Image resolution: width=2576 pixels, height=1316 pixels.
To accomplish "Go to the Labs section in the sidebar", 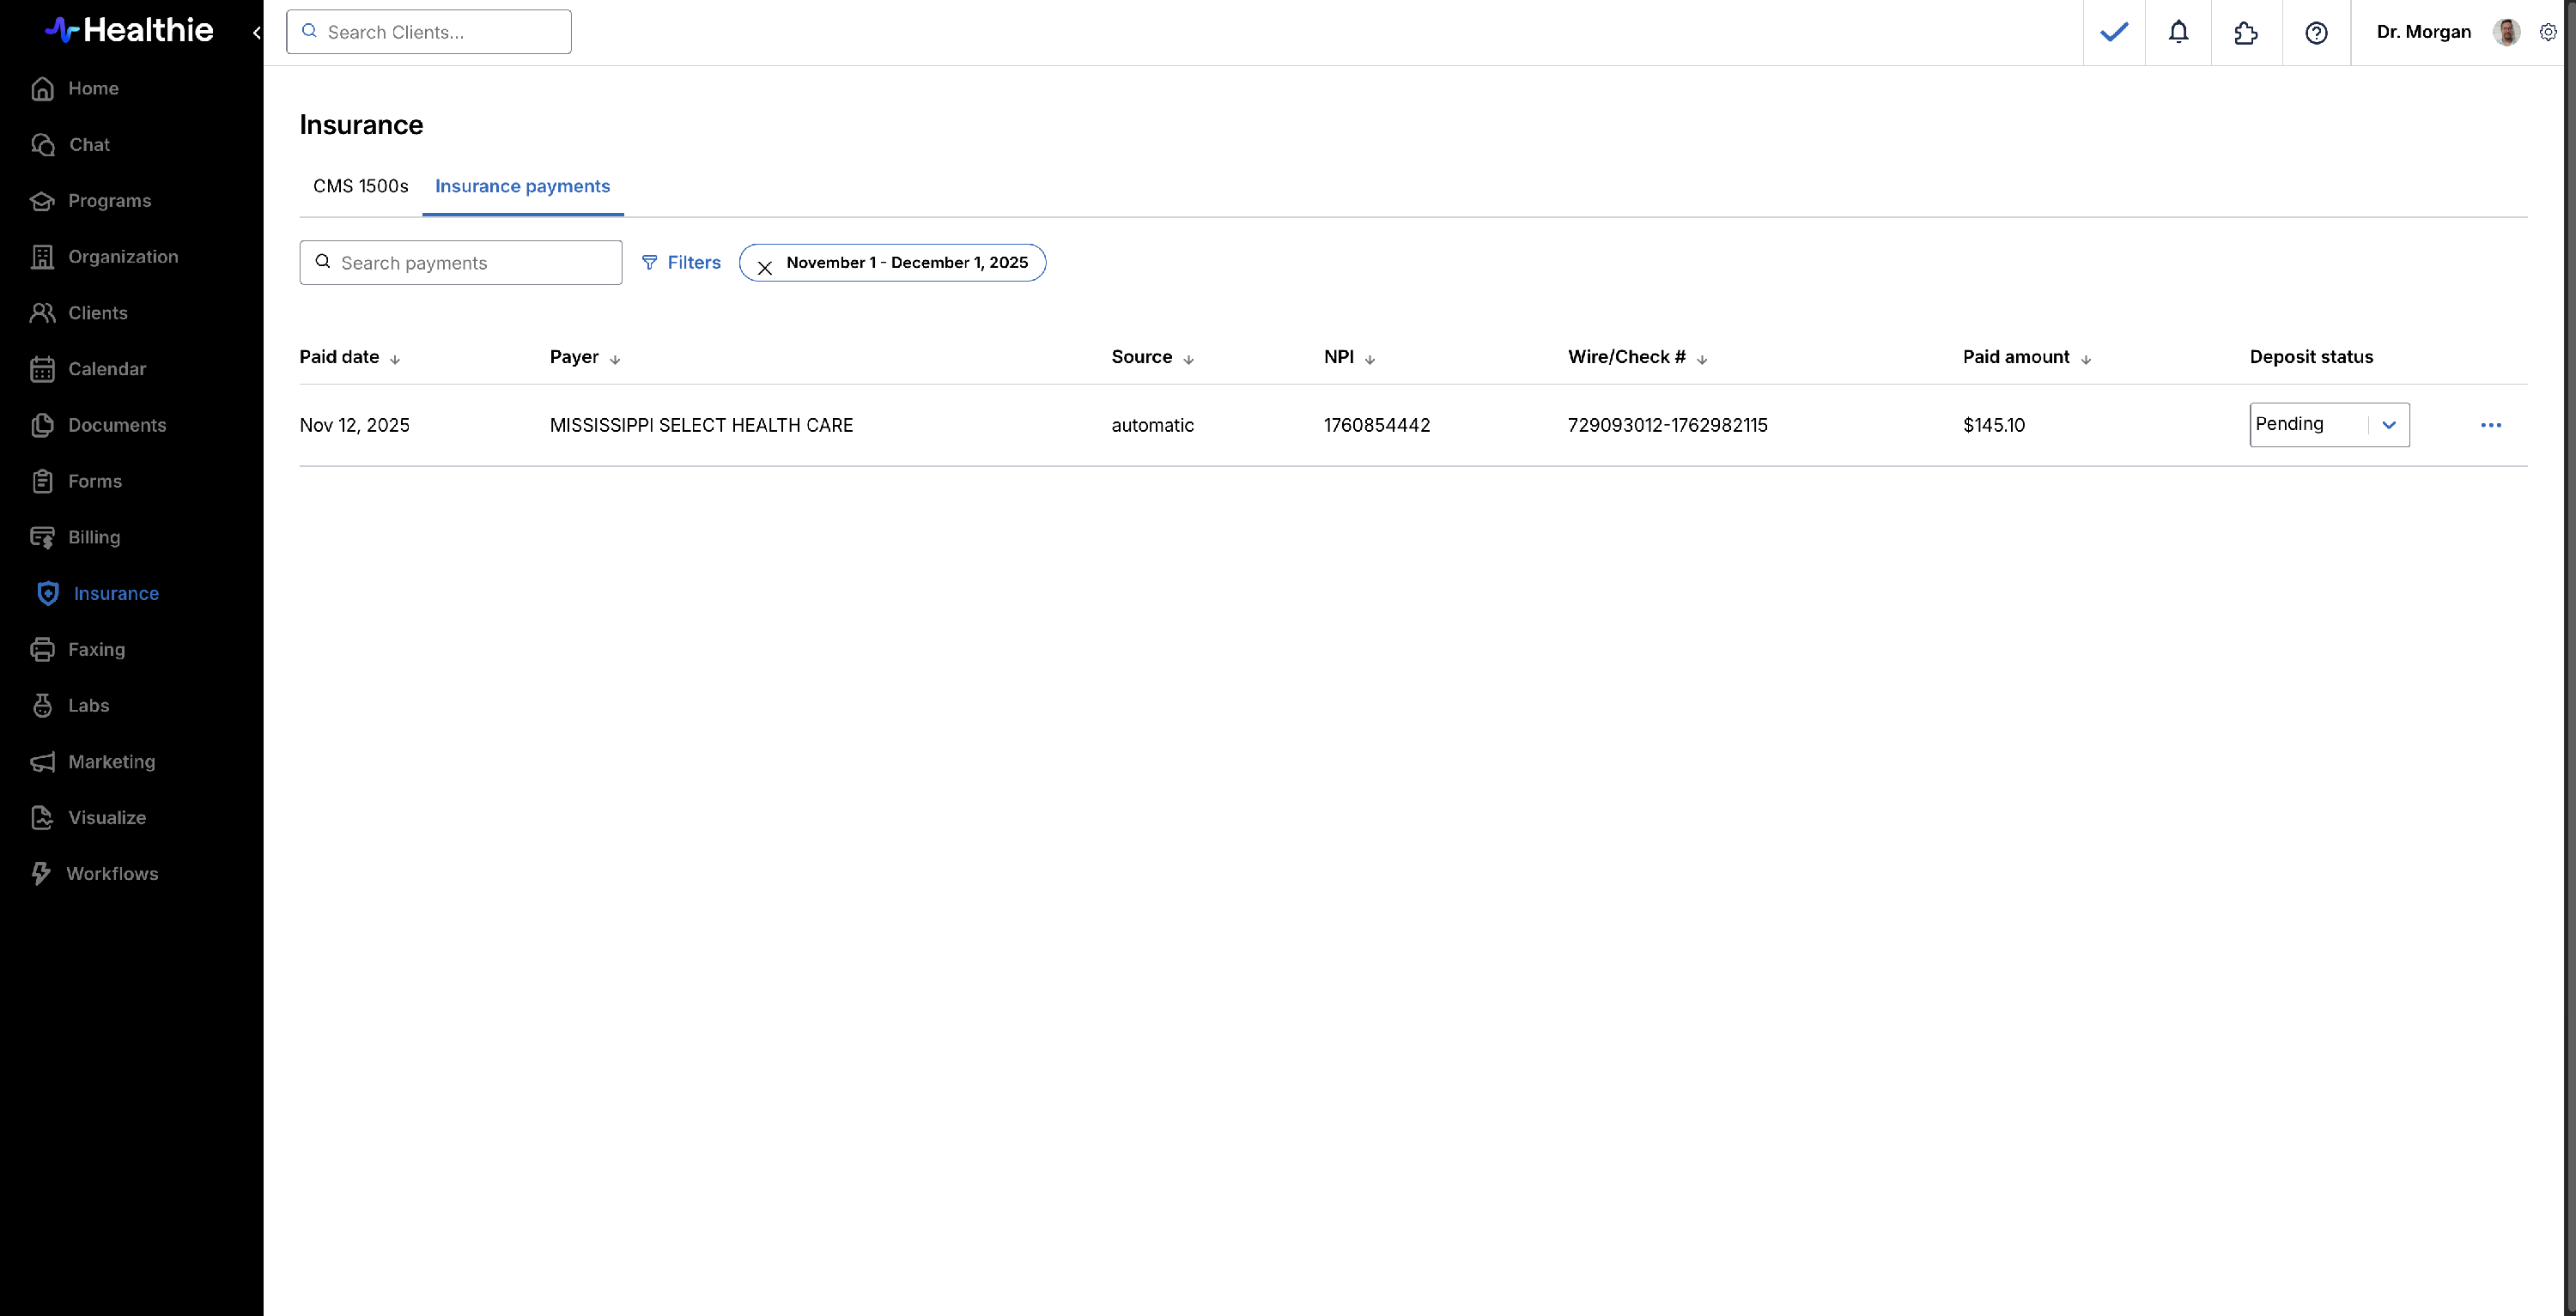I will 88,705.
